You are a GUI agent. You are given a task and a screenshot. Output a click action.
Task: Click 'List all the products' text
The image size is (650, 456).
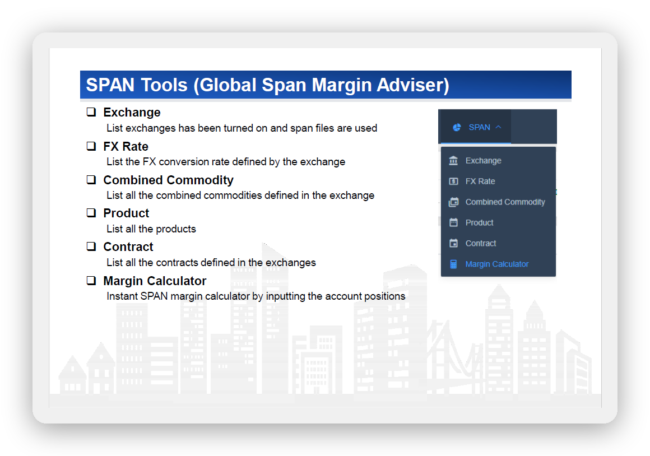coord(151,229)
